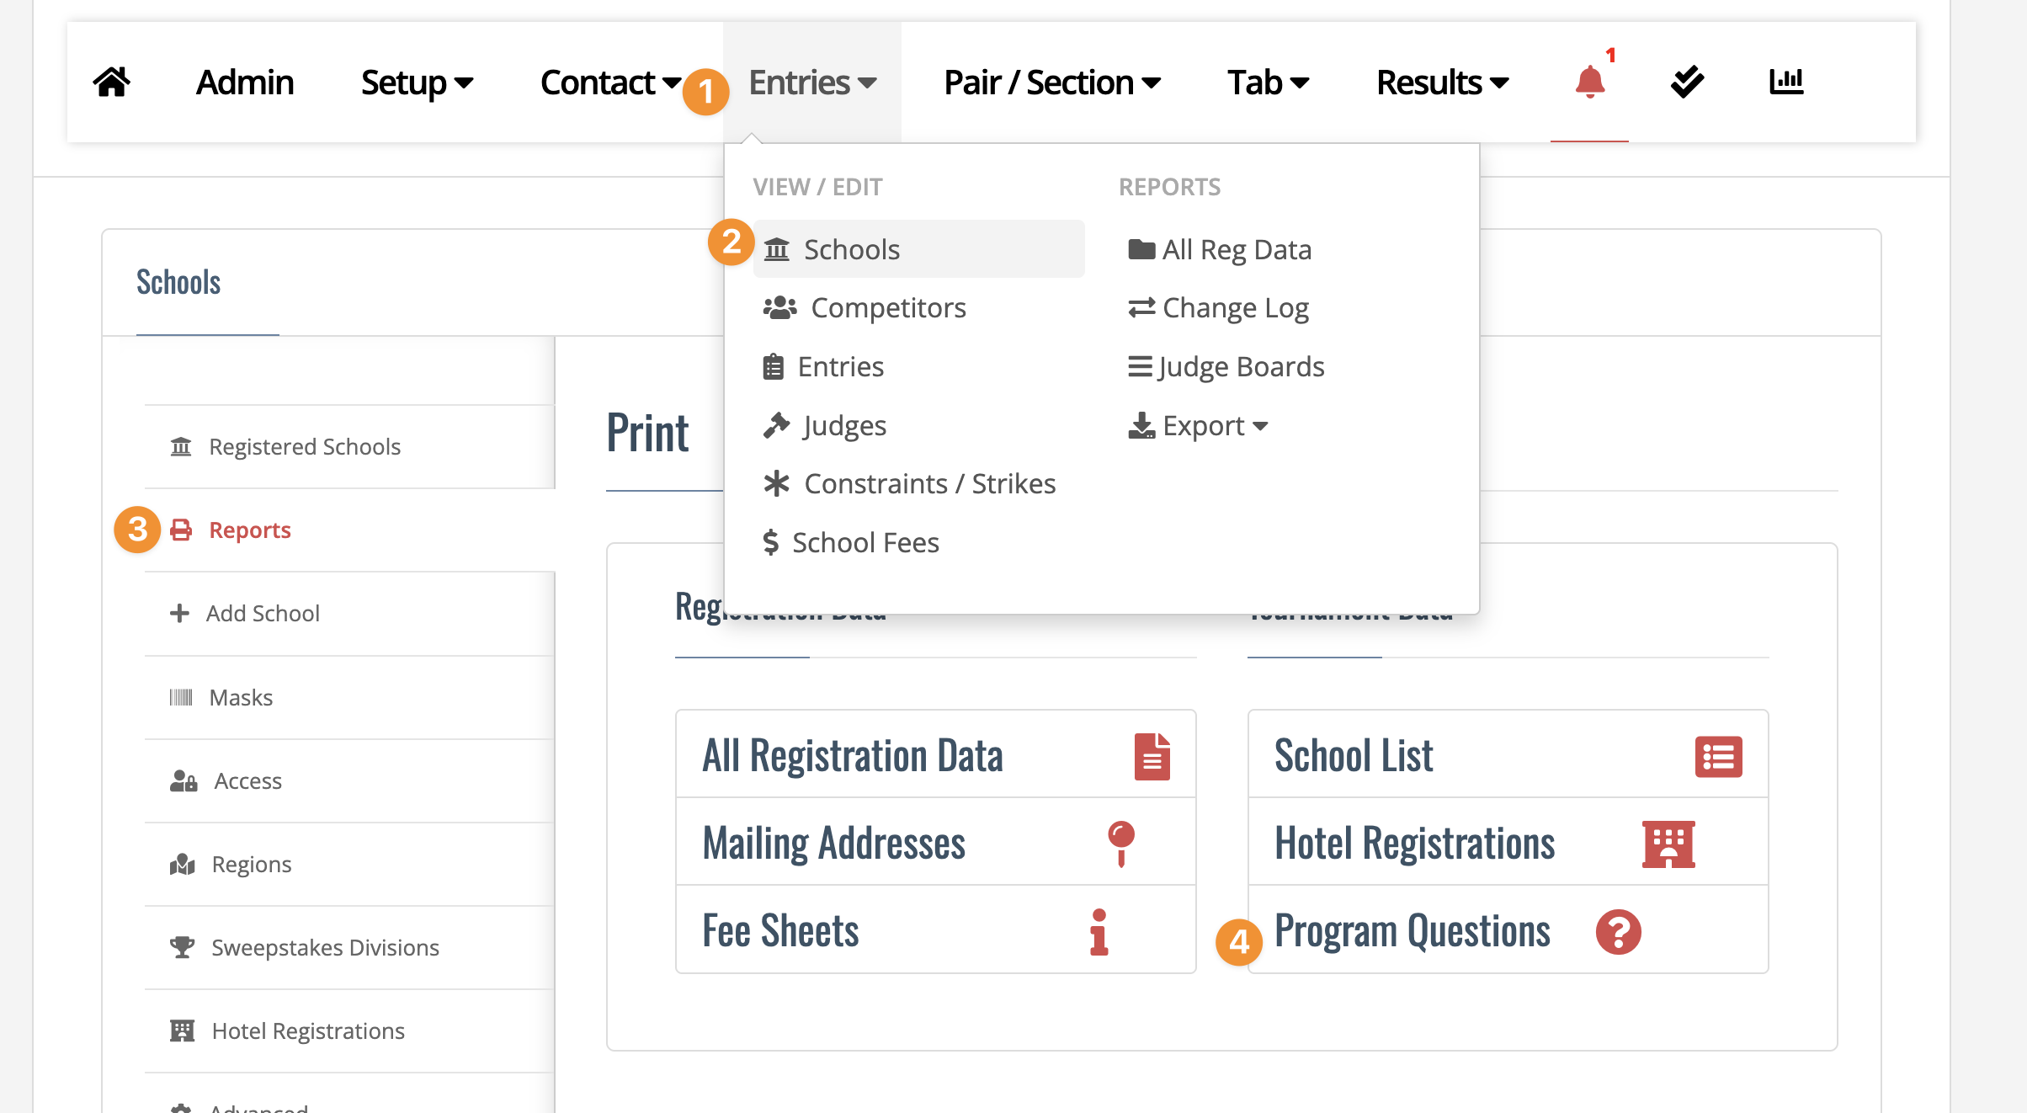The height and width of the screenshot is (1113, 2027).
Task: Click the Hotel Registrations building icon
Action: (1668, 844)
